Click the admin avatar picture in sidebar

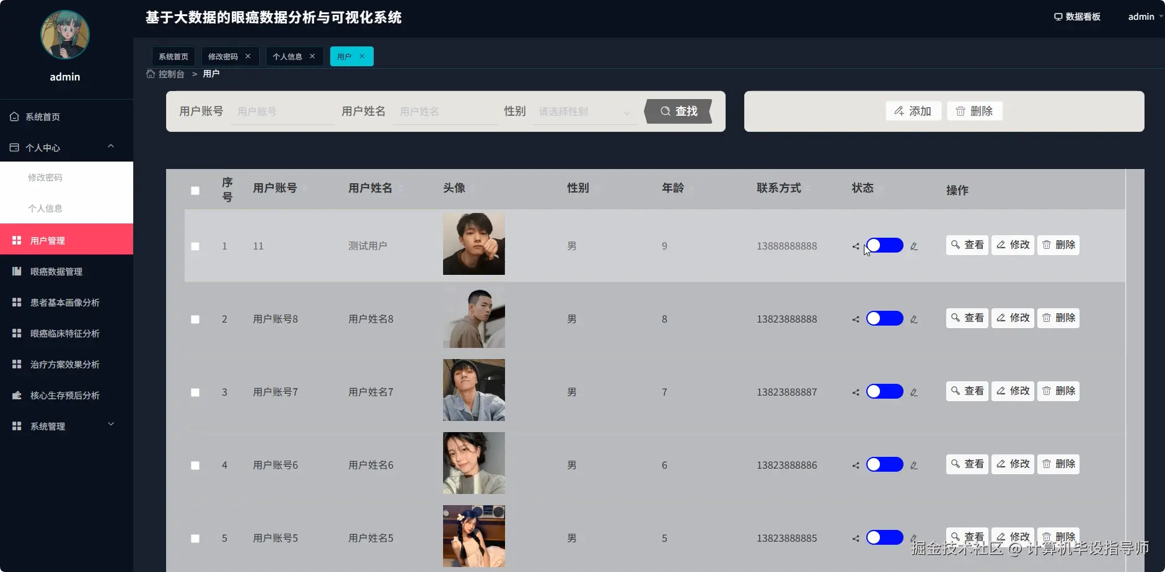click(x=65, y=35)
